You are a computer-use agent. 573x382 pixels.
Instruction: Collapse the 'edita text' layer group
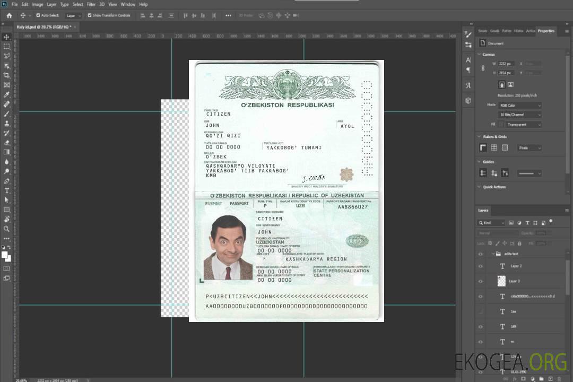coord(493,254)
